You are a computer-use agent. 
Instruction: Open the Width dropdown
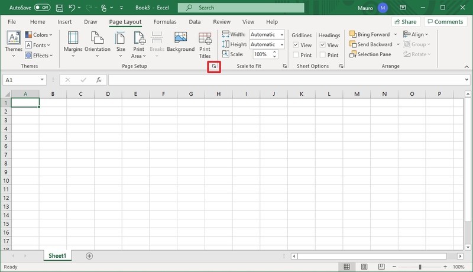(x=282, y=34)
